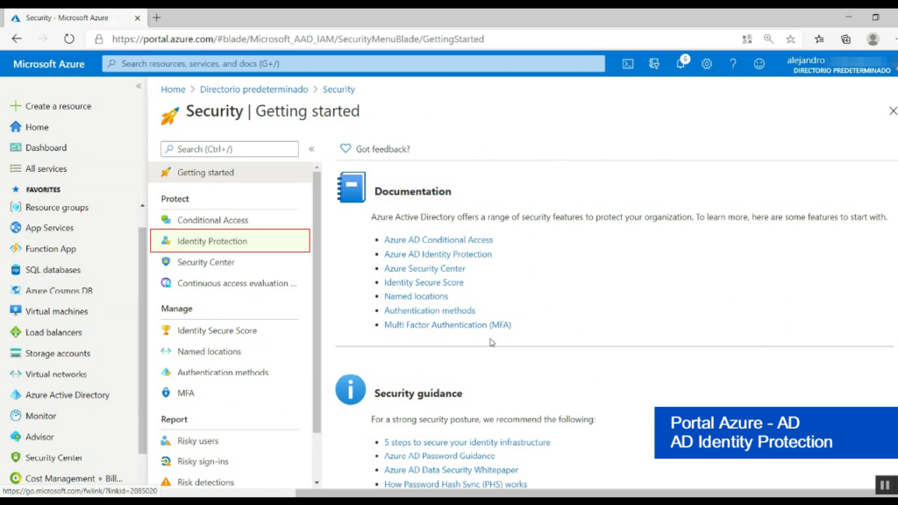Viewport: 898px width, 505px height.
Task: Click the browser address bar URL
Action: (x=298, y=39)
